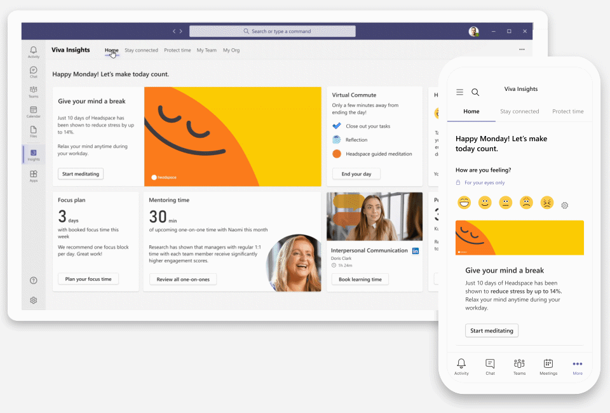
Task: Click the back navigation chevron beside search
Action: 173,30
